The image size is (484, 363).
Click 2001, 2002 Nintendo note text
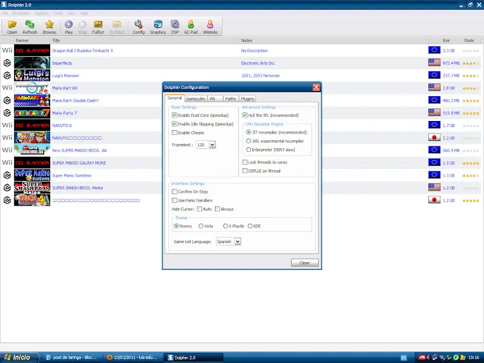(x=260, y=76)
